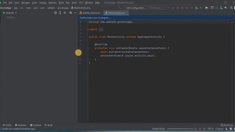Cancel Gradle build progress icon
The height and width of the screenshot is (132, 235).
(195, 129)
